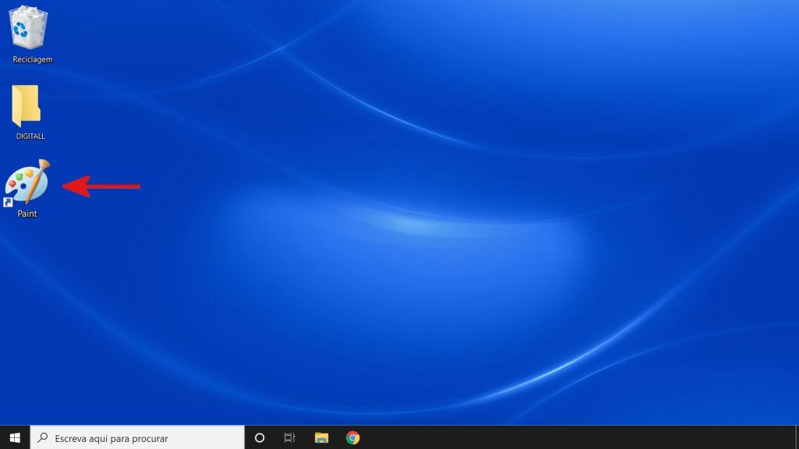Click the 'Paint' label under the palette

pos(27,214)
